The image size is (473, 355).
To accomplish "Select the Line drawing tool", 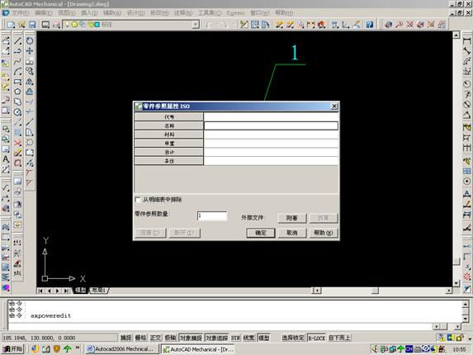I will point(18,40).
